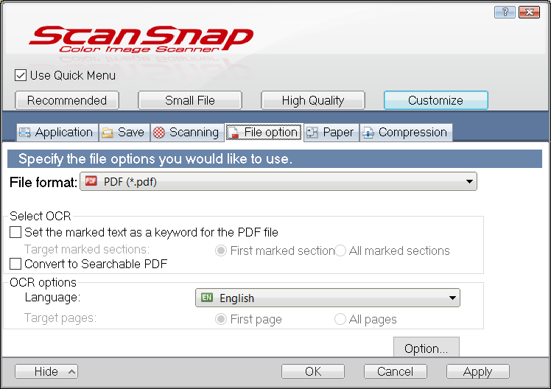The height and width of the screenshot is (389, 551).
Task: Select All marked sections radio button
Action: (340, 250)
